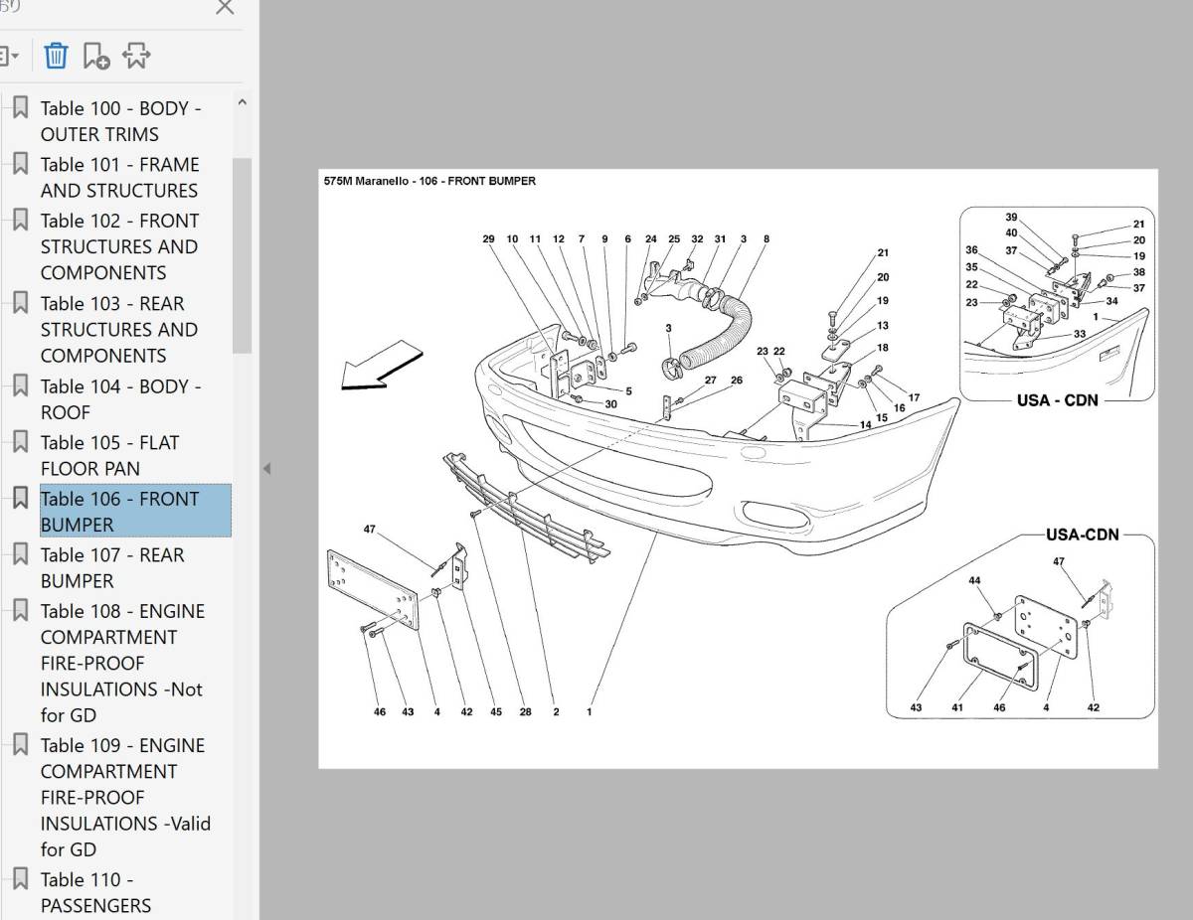This screenshot has height=920, width=1193.
Task: Click part number 13 callout label
Action: (x=883, y=325)
